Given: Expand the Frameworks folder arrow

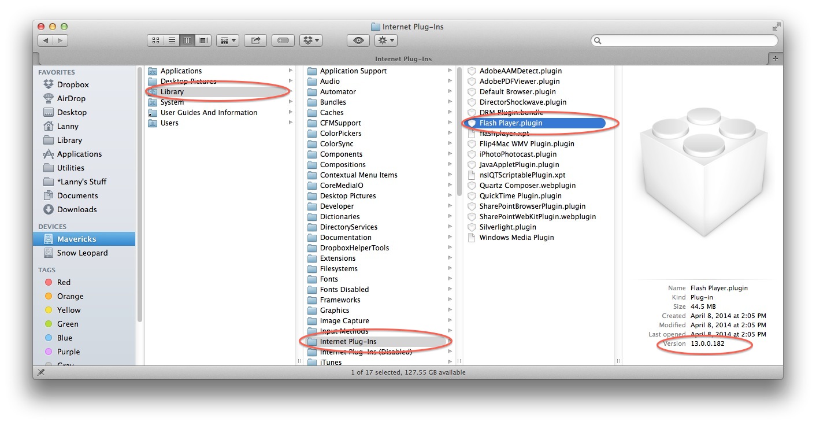Looking at the screenshot, I should coord(450,300).
